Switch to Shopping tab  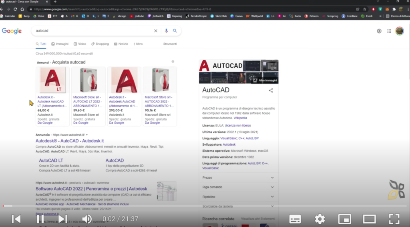[100, 44]
